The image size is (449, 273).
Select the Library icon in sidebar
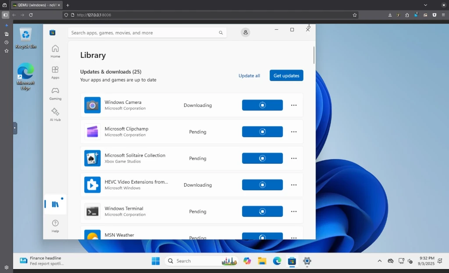point(55,204)
